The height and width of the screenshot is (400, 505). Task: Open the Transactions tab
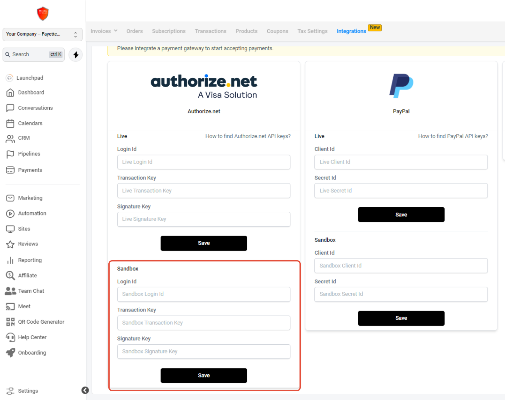click(210, 31)
